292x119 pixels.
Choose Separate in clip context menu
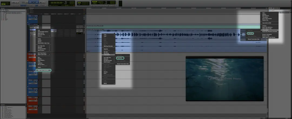click(108, 49)
